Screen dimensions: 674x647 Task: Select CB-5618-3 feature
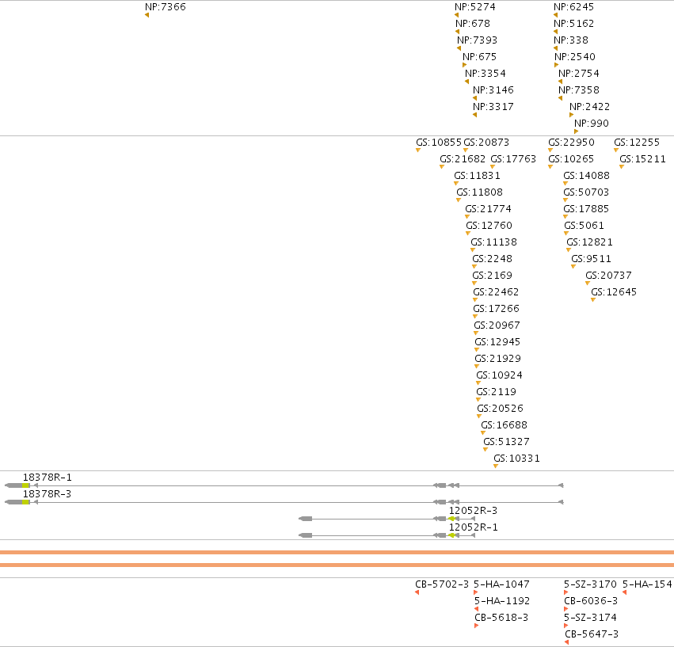tap(501, 618)
